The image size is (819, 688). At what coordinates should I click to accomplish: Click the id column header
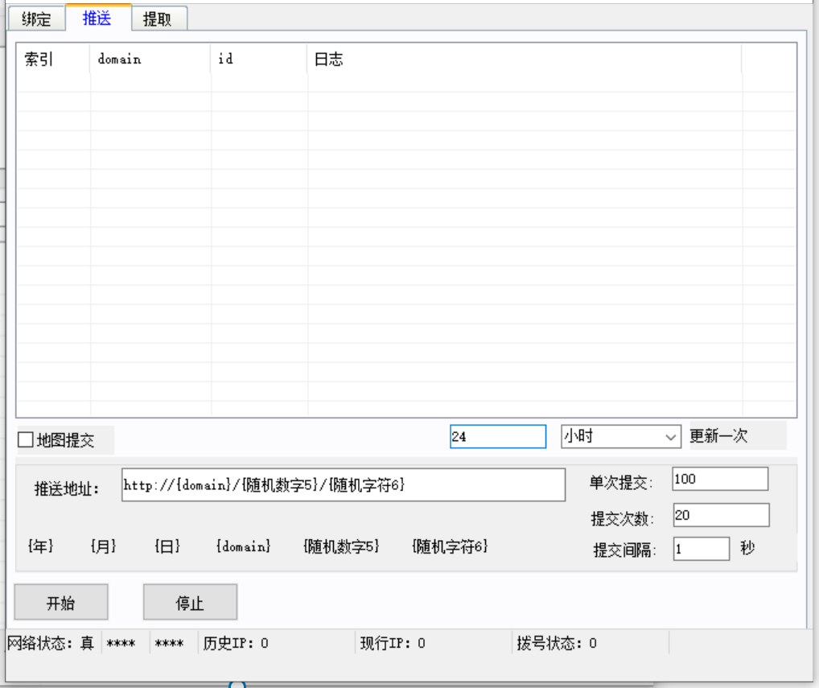(259, 59)
